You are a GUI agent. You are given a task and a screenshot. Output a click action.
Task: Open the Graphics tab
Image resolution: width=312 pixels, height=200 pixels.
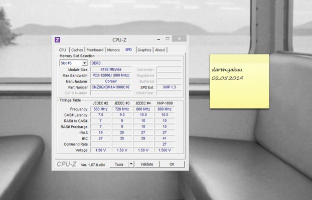pos(144,50)
